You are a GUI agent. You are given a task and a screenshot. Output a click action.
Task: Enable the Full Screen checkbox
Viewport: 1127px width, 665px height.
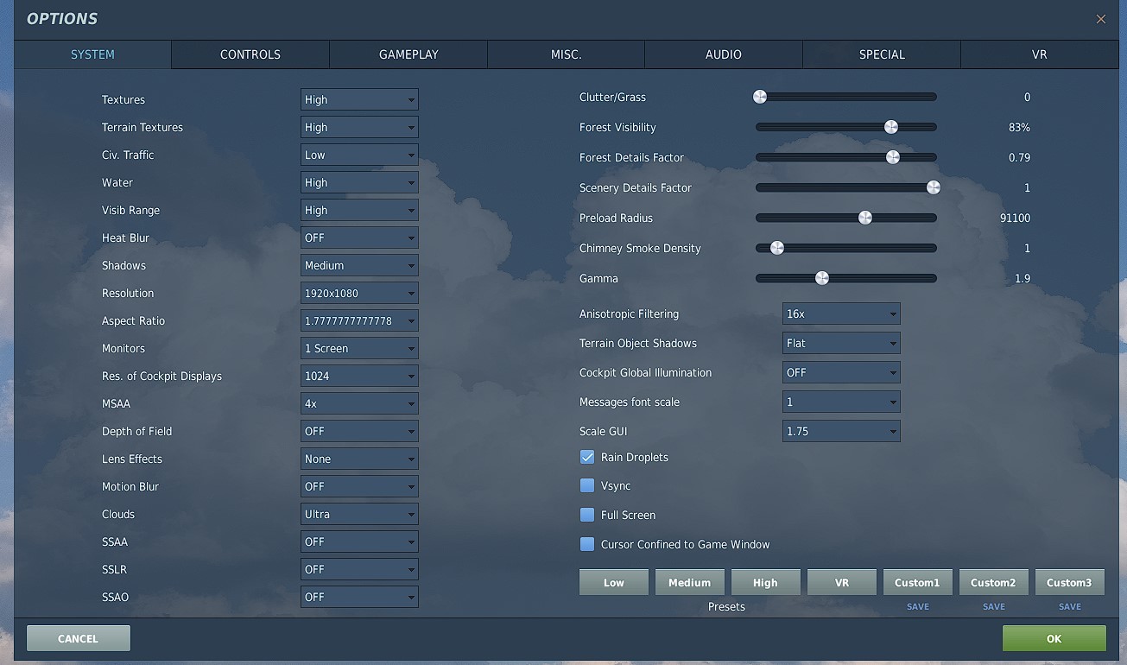coord(587,515)
